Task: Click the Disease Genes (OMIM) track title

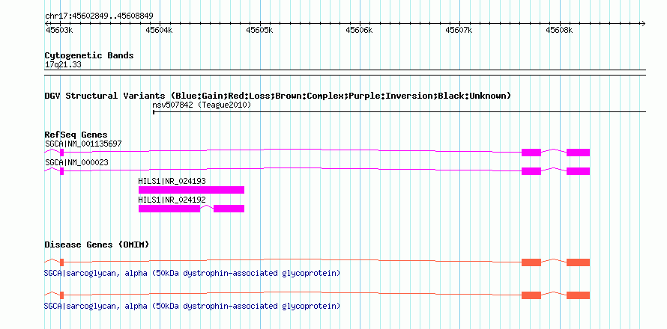Action: (97, 245)
